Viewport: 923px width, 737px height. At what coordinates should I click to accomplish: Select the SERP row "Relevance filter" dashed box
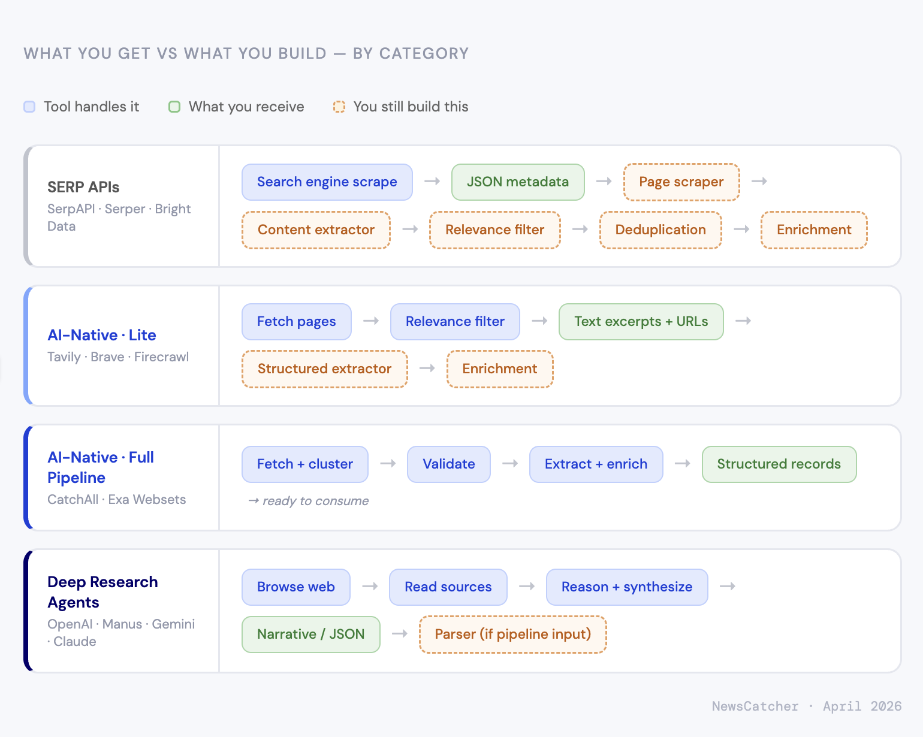[x=495, y=230]
